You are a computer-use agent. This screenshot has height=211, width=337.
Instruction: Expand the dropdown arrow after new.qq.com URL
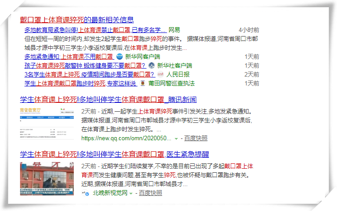tap(177, 138)
